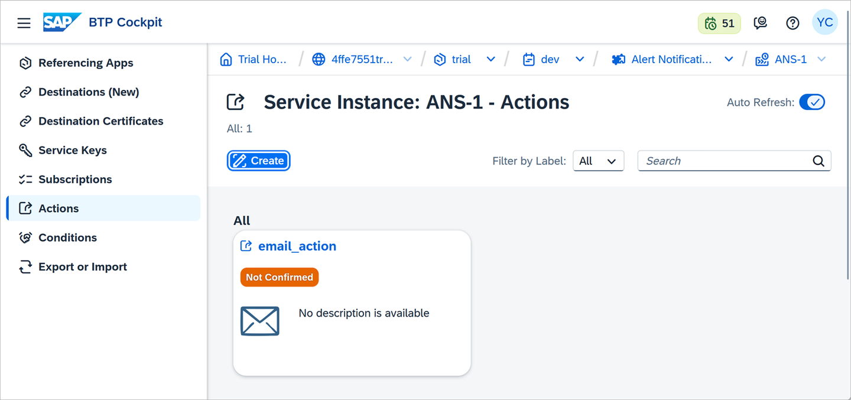Viewport: 851px width, 400px height.
Task: Click the Destinations (New) link icon
Action: tap(25, 92)
